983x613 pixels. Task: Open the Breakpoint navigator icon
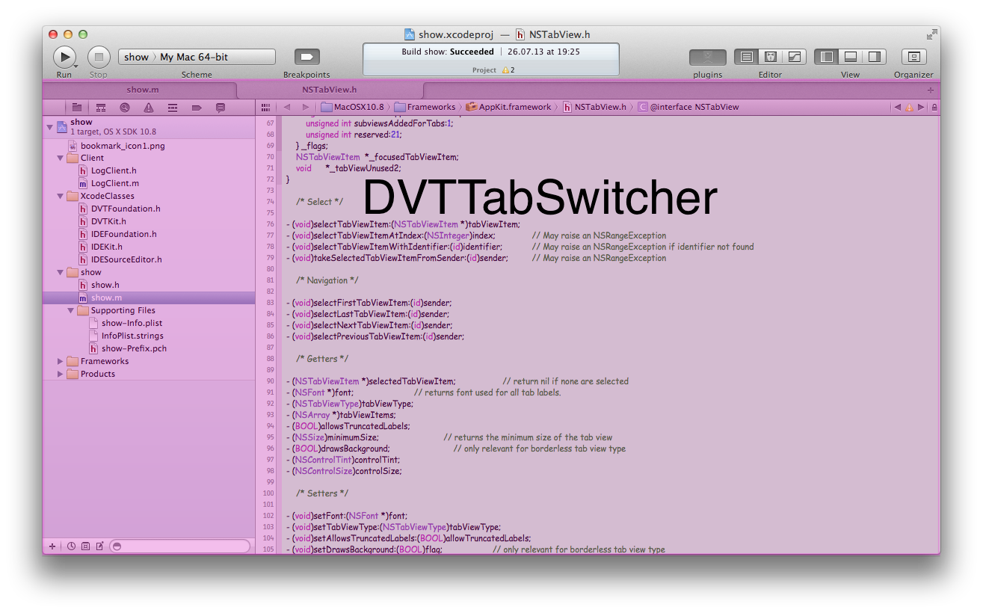click(x=197, y=108)
